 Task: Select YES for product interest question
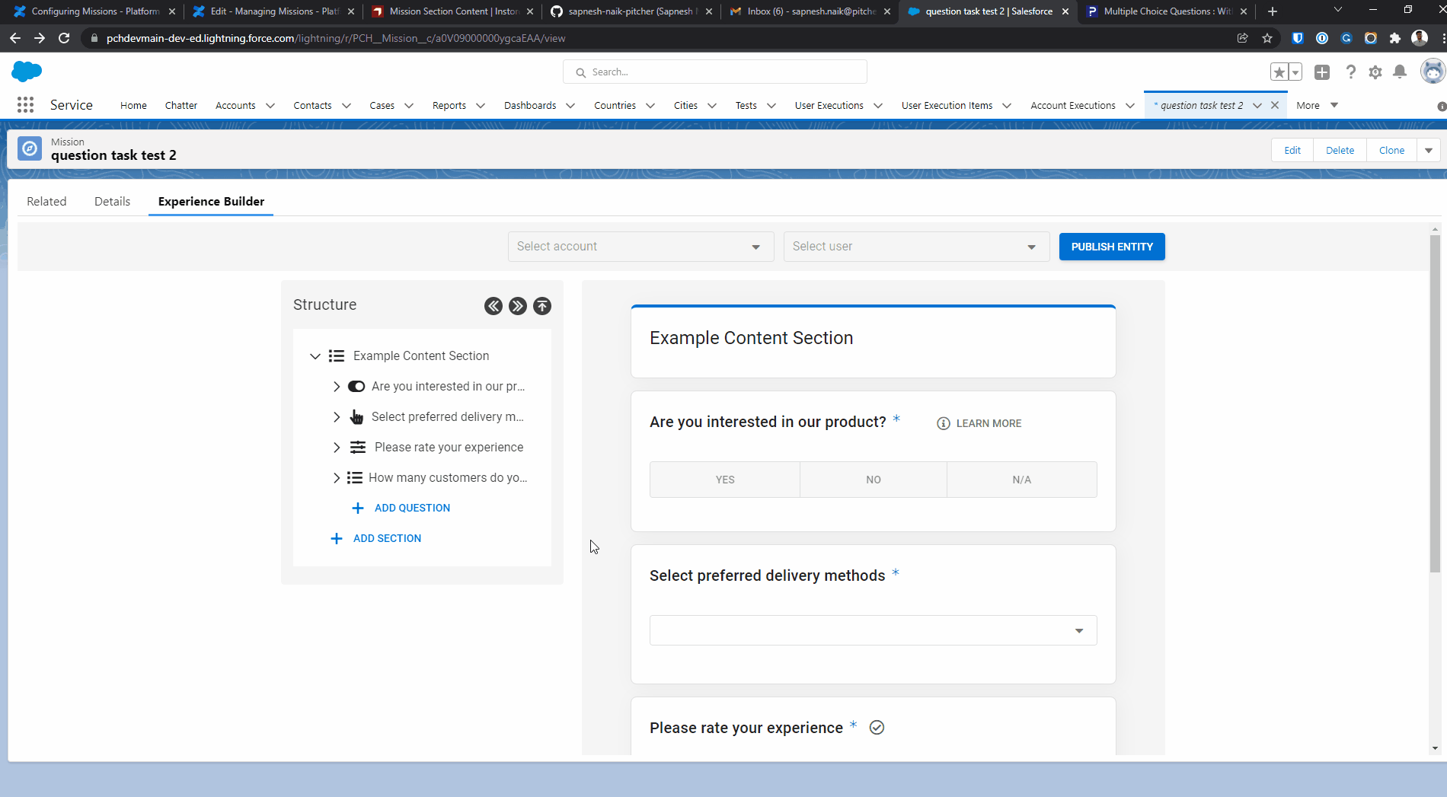(724, 480)
